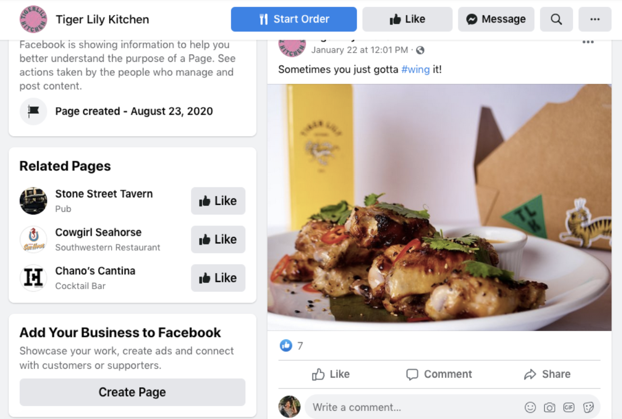The image size is (622, 419).
Task: Like the Chano's Cantina related page
Action: [x=218, y=278]
